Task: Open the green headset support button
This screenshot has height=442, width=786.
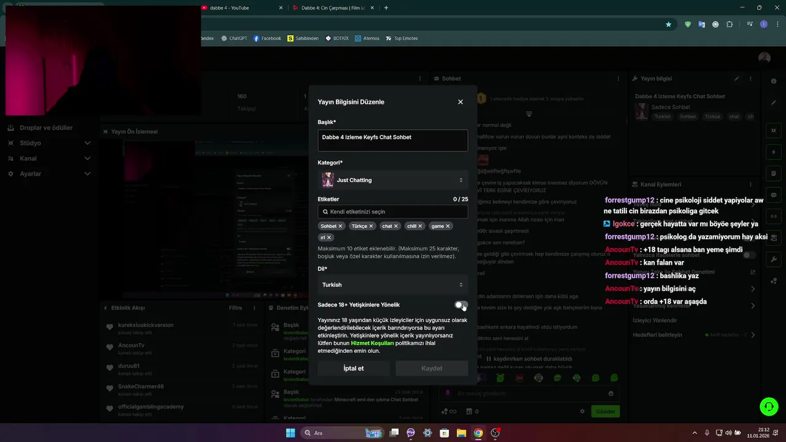Action: 768,406
